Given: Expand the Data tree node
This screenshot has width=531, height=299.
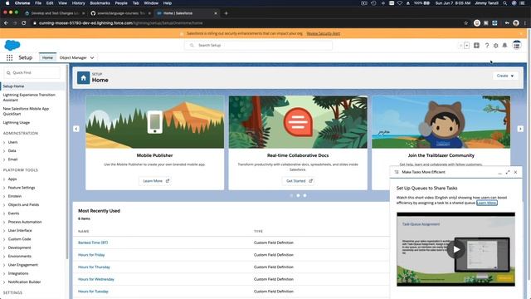Looking at the screenshot, I should pos(4,151).
